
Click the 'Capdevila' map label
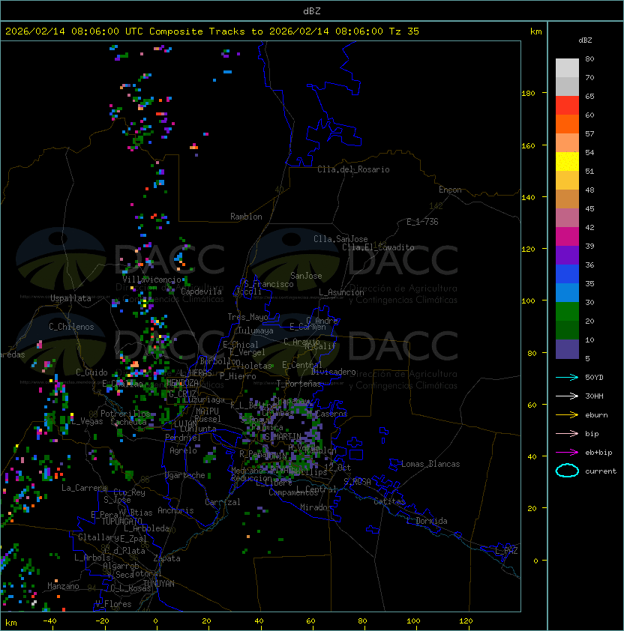click(x=201, y=292)
